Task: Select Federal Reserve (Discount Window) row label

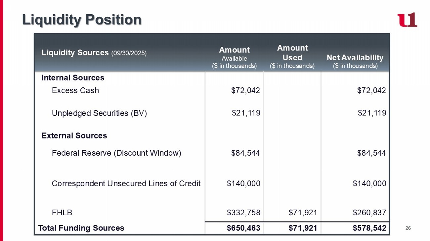Action: (x=116, y=153)
